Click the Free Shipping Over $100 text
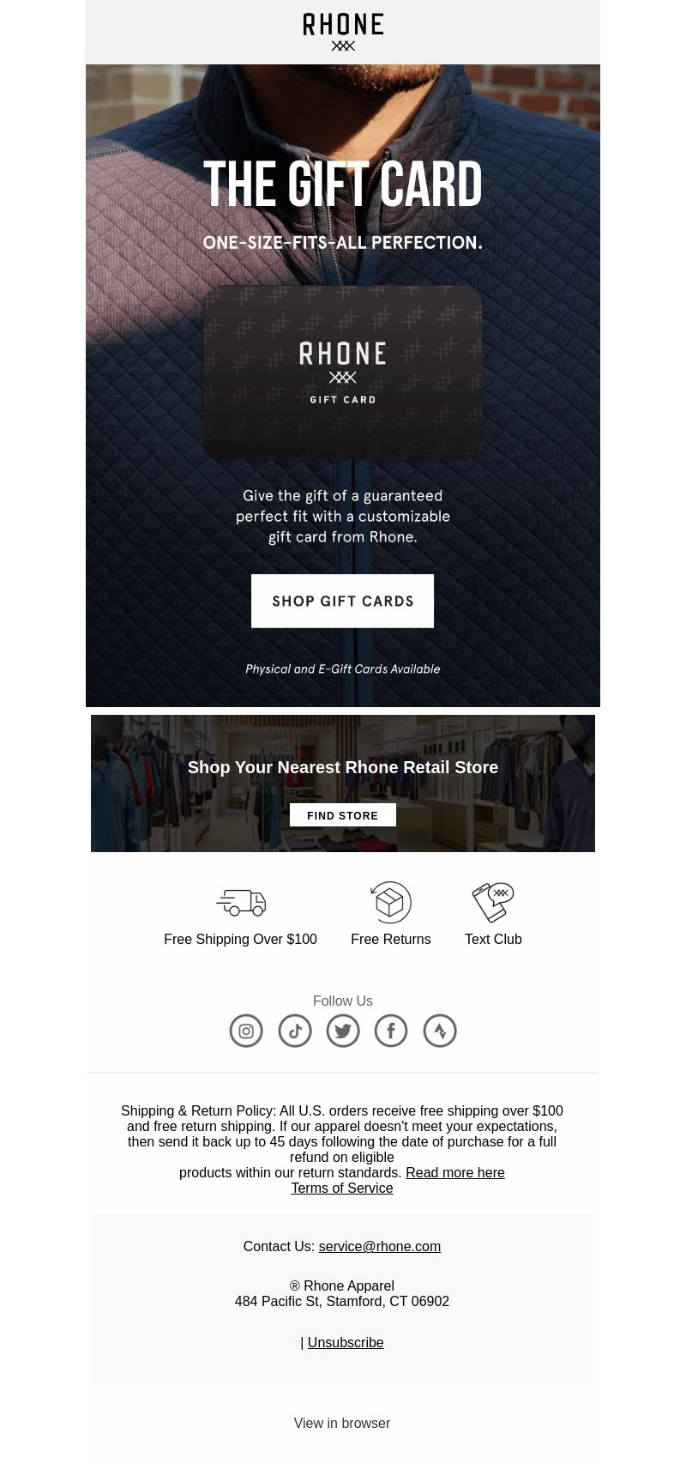 click(x=241, y=939)
